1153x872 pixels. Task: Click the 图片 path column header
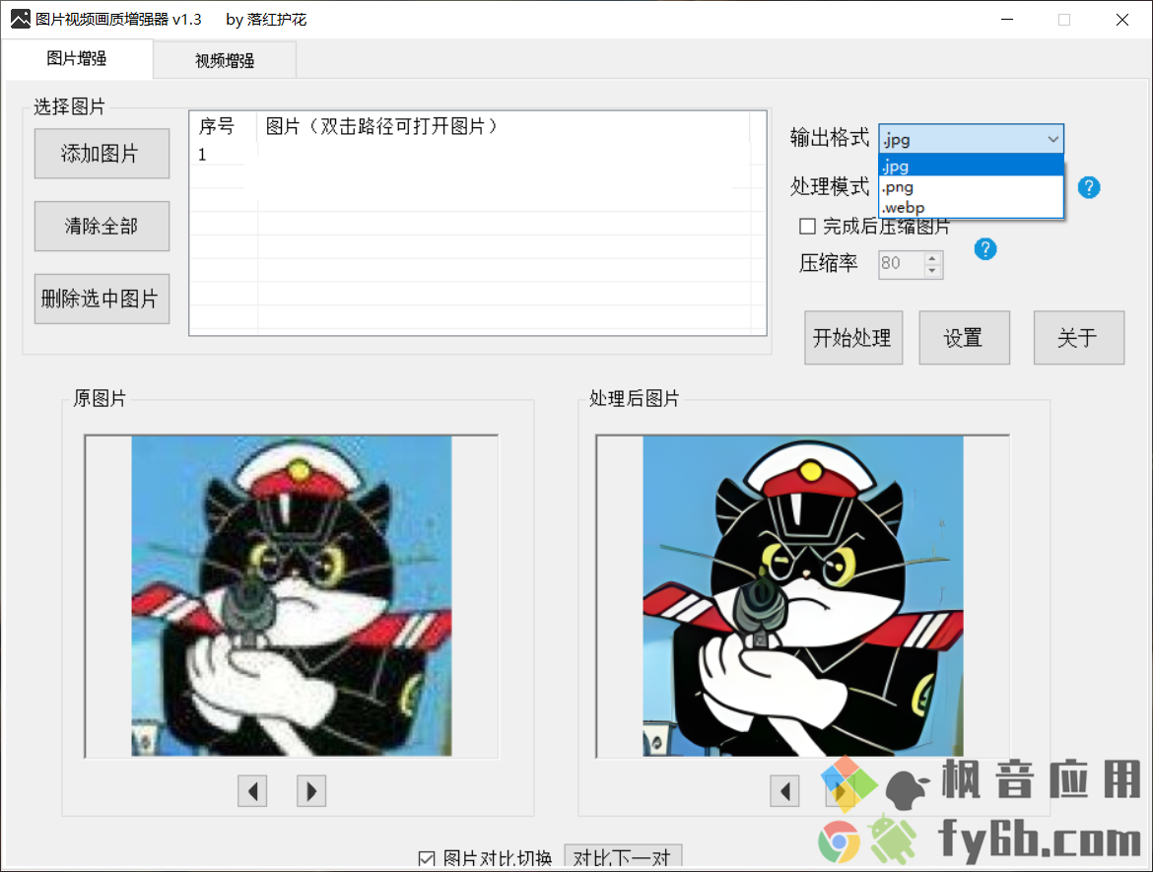504,126
